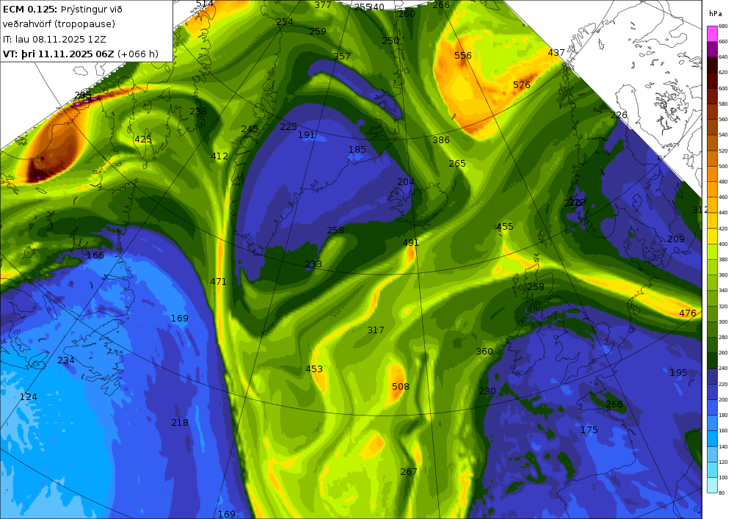
Task: Click the map value '265'
Action: click(x=457, y=163)
